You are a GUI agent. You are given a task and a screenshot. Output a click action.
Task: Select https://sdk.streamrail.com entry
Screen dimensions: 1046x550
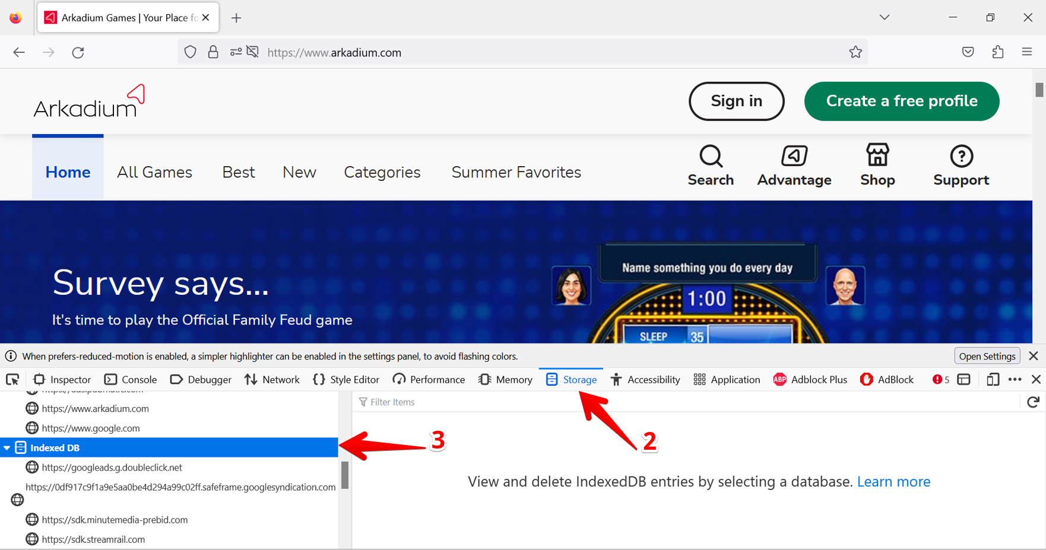(93, 539)
